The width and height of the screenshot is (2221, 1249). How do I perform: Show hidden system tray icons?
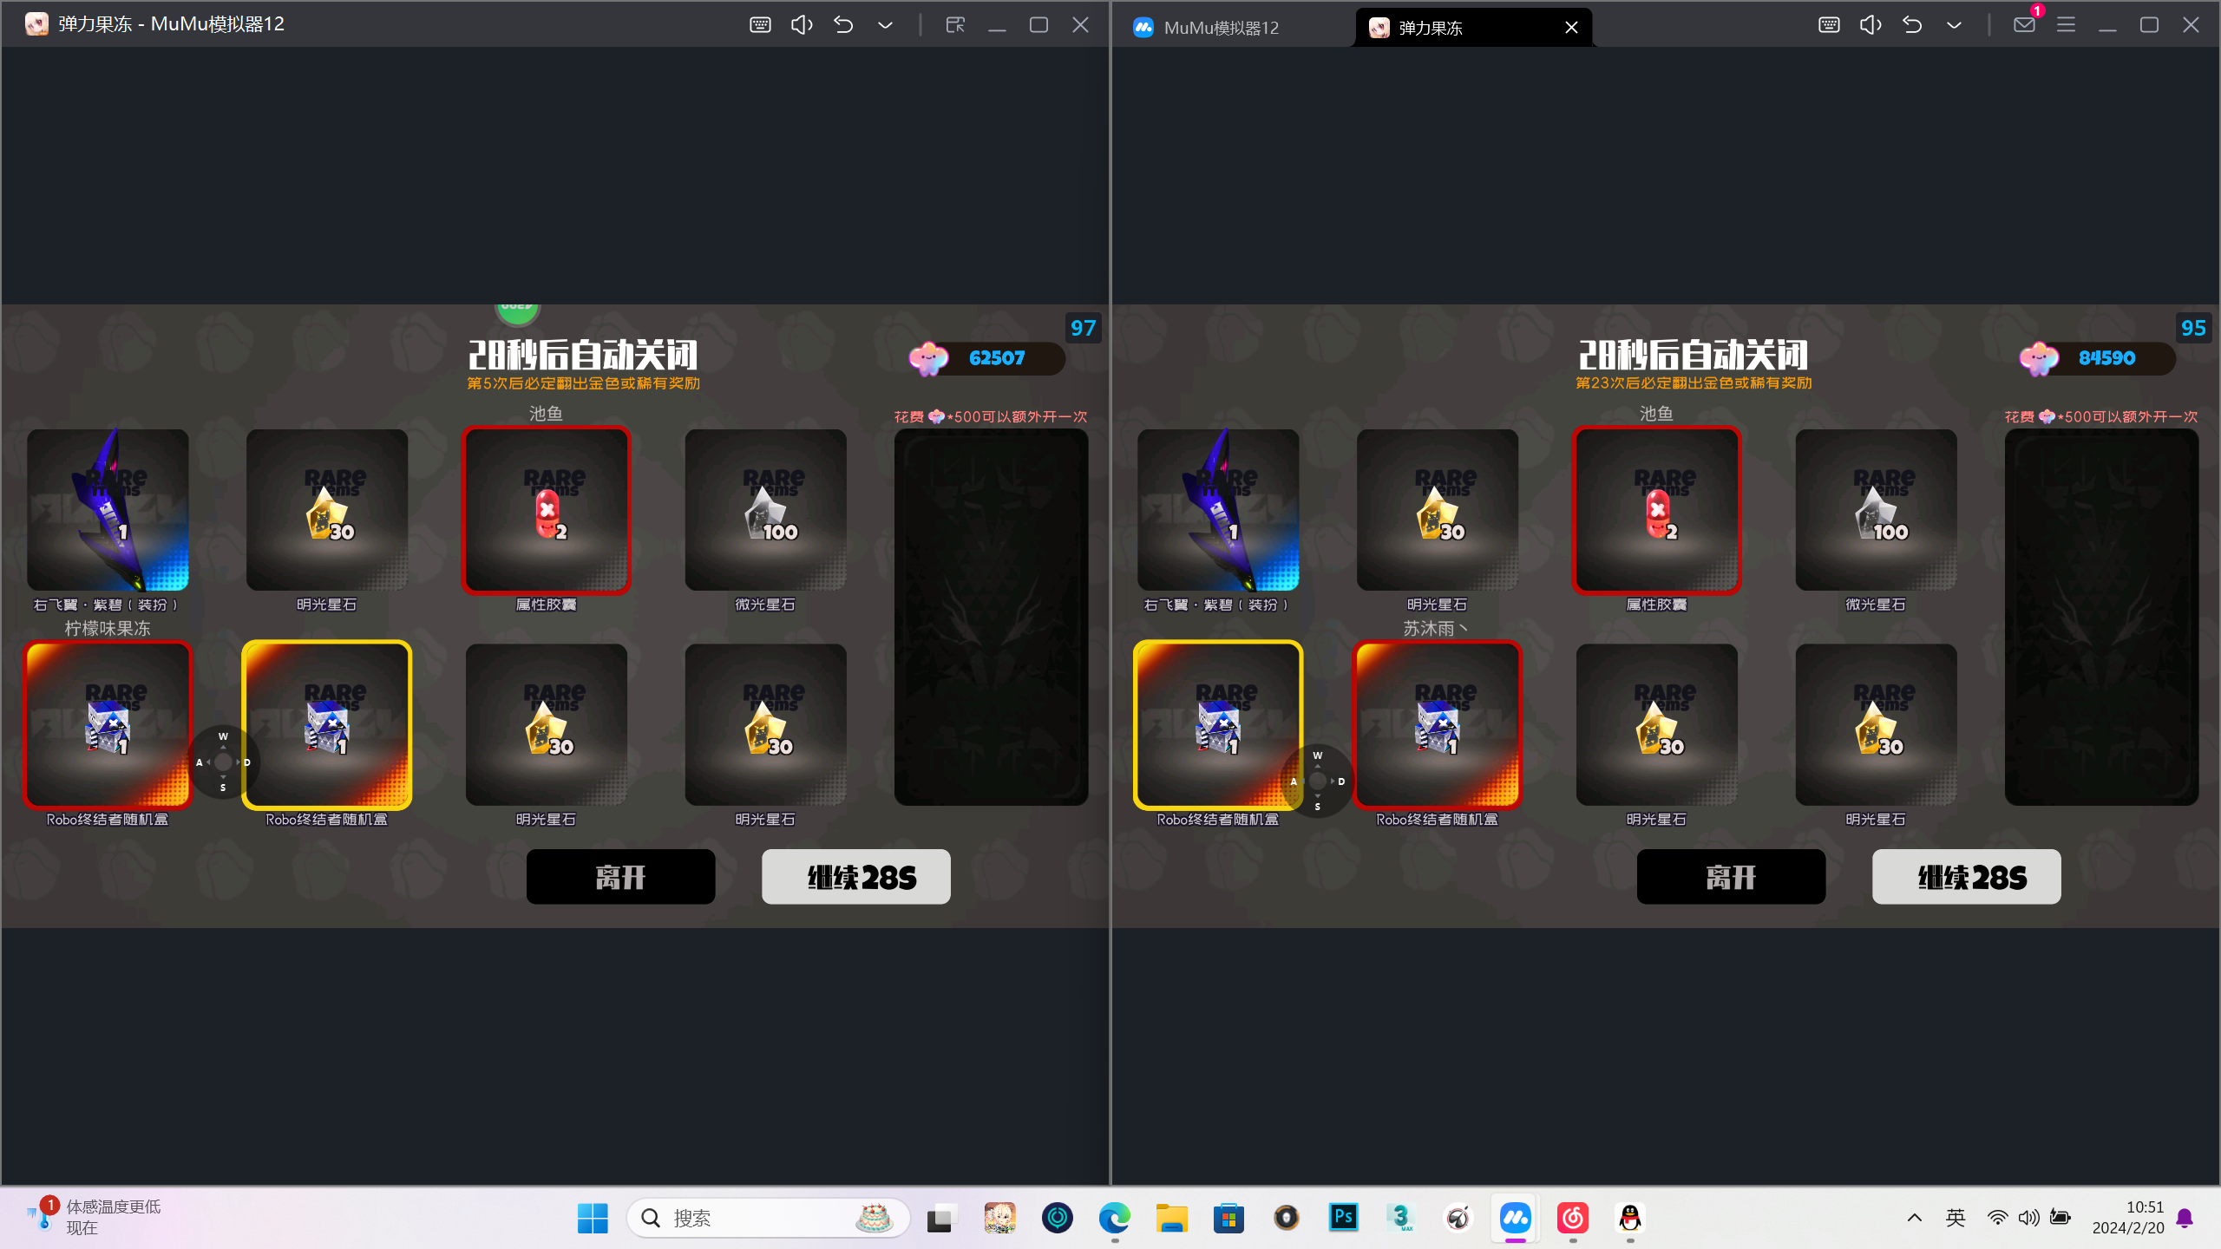[x=1914, y=1218]
